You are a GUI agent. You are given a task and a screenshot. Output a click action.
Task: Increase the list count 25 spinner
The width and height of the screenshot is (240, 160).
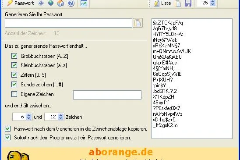click(x=212, y=1)
